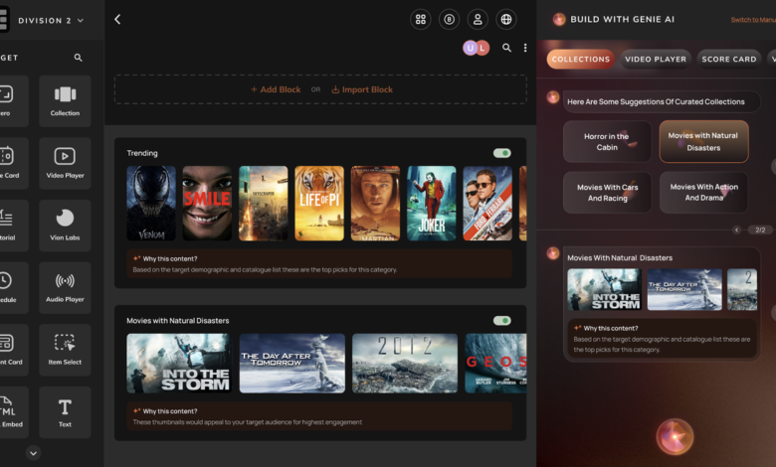The height and width of the screenshot is (467, 776).
Task: Search the widget list
Action: click(79, 58)
